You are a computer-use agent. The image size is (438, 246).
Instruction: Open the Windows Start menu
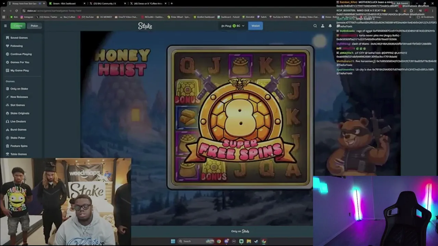coord(173,241)
